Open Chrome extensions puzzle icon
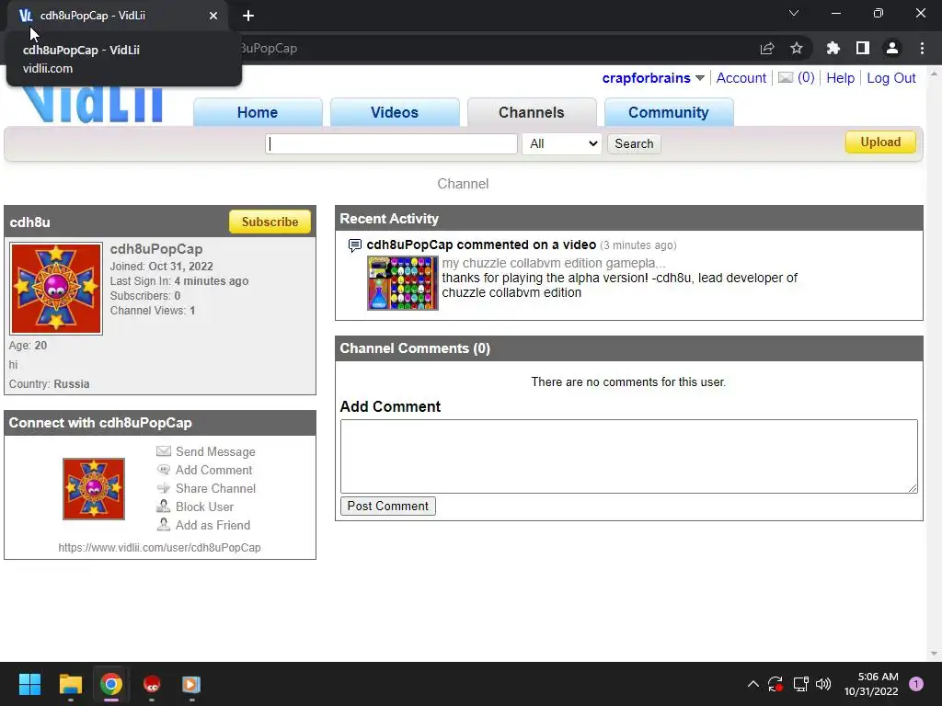The width and height of the screenshot is (942, 706). (833, 48)
